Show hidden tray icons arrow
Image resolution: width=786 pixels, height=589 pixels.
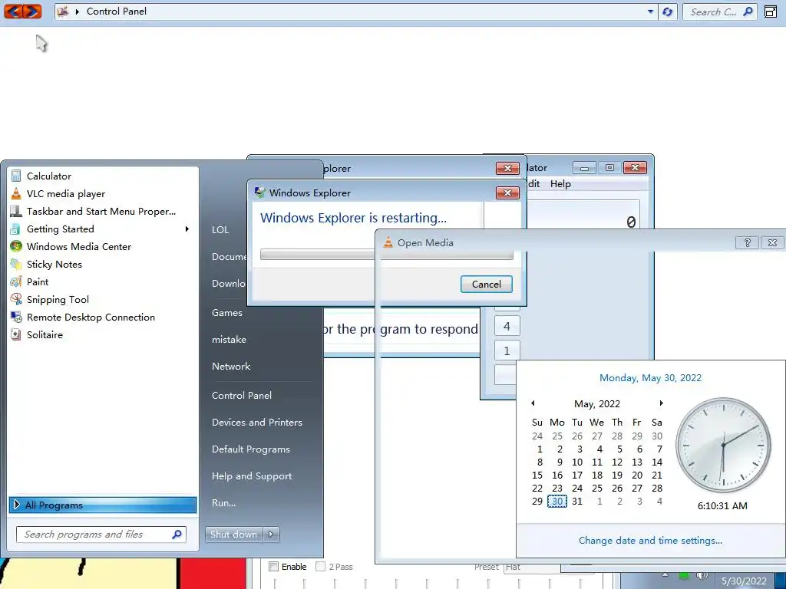(x=665, y=575)
